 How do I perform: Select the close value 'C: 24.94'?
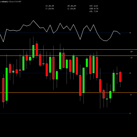tap(50, 9)
